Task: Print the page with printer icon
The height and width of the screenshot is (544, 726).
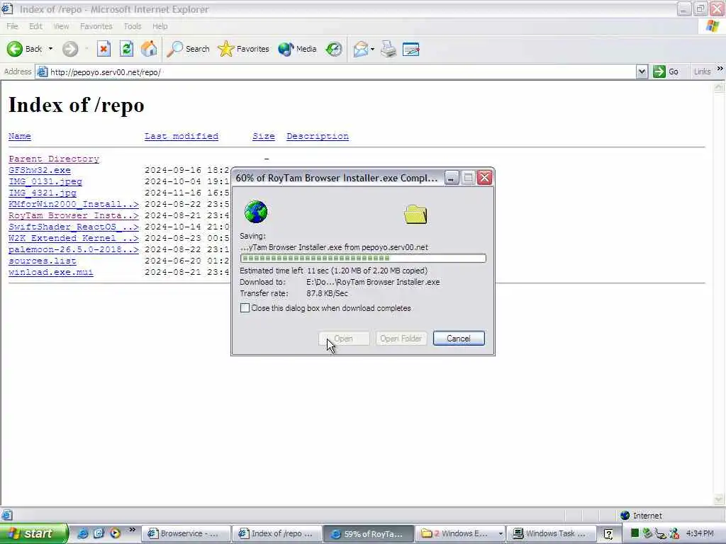Action: coord(389,49)
